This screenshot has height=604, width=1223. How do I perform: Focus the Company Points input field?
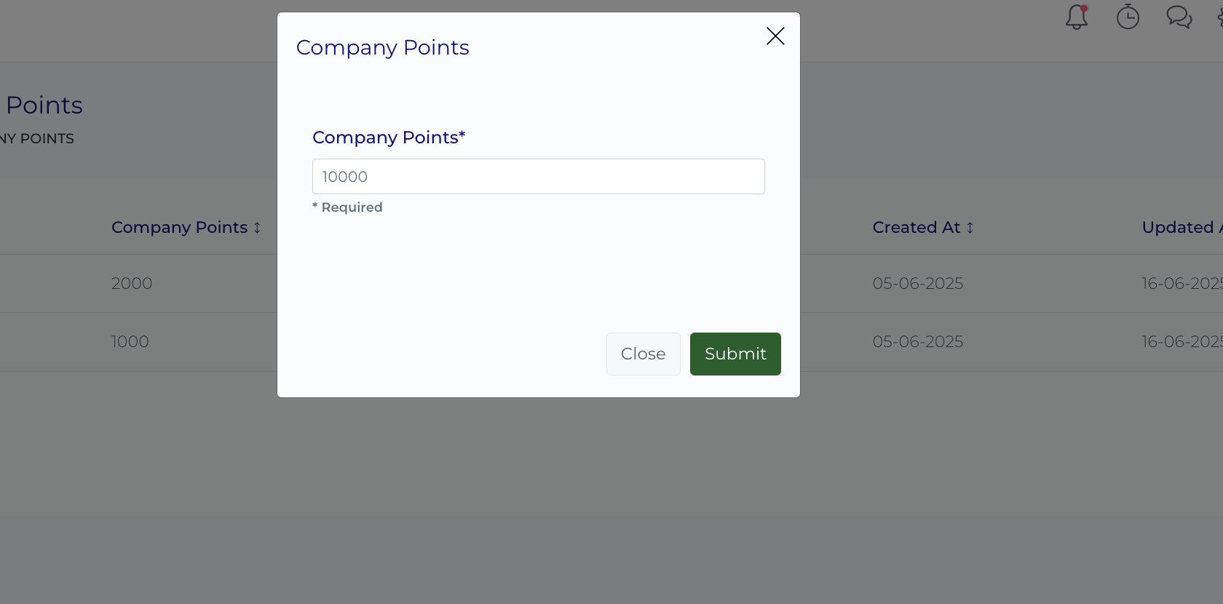tap(538, 177)
